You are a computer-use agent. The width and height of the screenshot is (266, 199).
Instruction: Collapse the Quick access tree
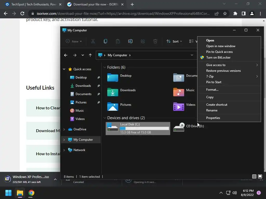tap(64, 69)
